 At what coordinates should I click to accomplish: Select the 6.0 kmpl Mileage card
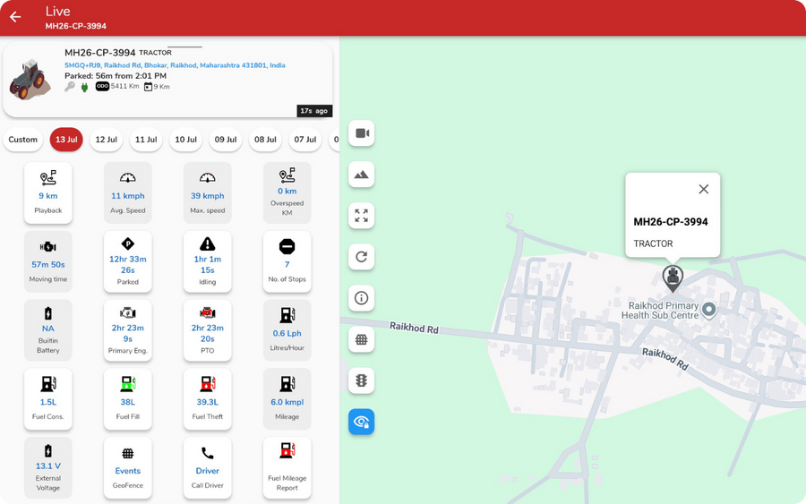287,399
